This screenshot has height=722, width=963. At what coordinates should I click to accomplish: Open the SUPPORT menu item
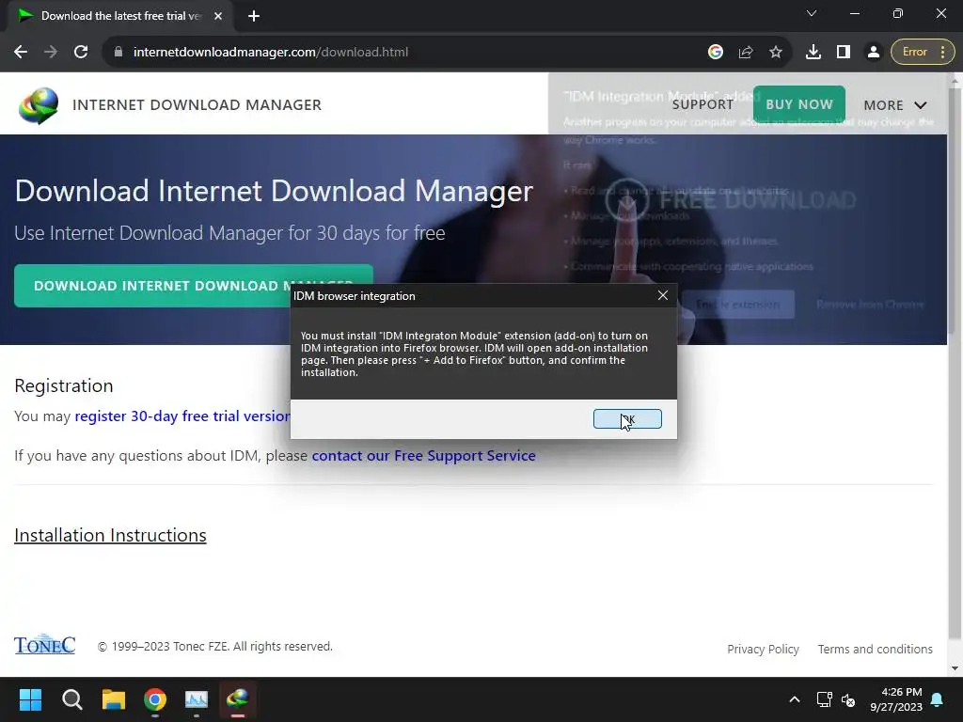pyautogui.click(x=703, y=105)
